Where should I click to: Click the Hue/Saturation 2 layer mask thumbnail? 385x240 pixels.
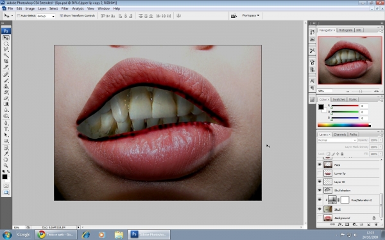coord(345,200)
